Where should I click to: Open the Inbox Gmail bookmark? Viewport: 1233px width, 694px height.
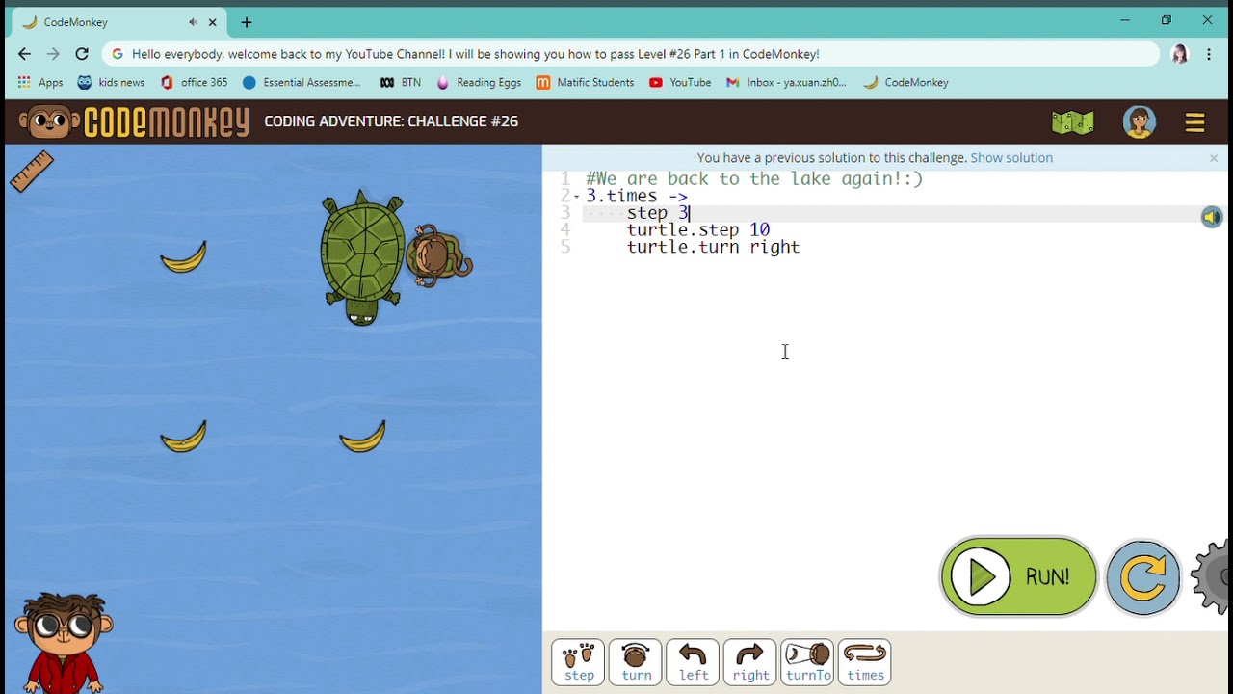coord(786,83)
